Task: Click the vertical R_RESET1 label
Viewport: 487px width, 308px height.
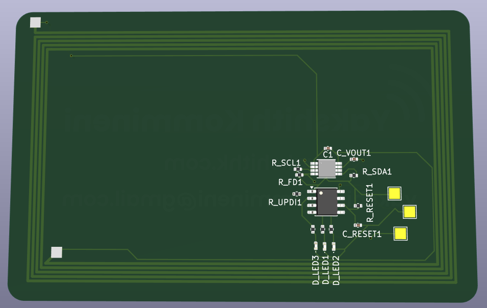Action: tap(369, 203)
